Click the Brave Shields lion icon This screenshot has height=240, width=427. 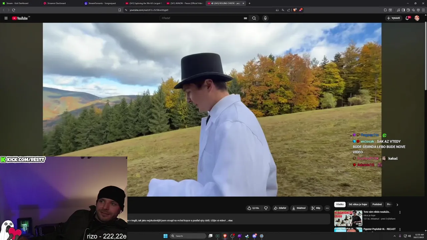coord(295,10)
